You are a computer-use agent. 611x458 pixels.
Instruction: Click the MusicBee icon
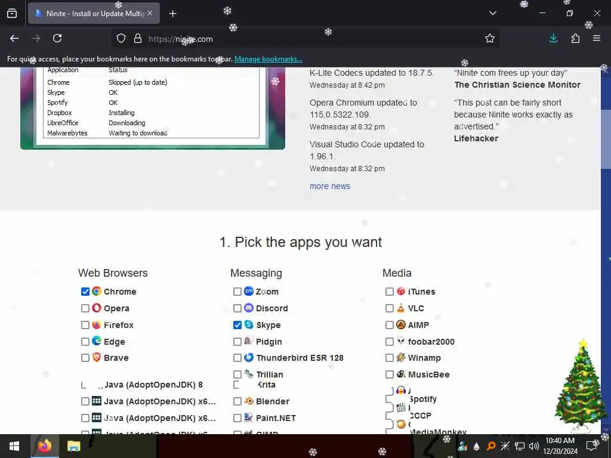pos(400,375)
